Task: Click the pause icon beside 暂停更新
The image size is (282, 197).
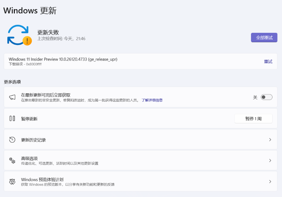Action: (12, 118)
